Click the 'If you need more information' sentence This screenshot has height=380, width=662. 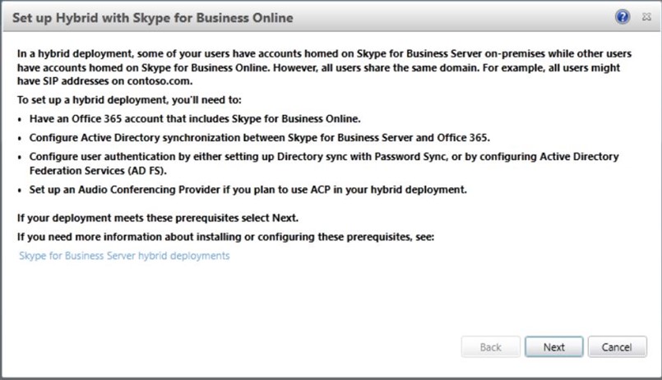pos(225,236)
